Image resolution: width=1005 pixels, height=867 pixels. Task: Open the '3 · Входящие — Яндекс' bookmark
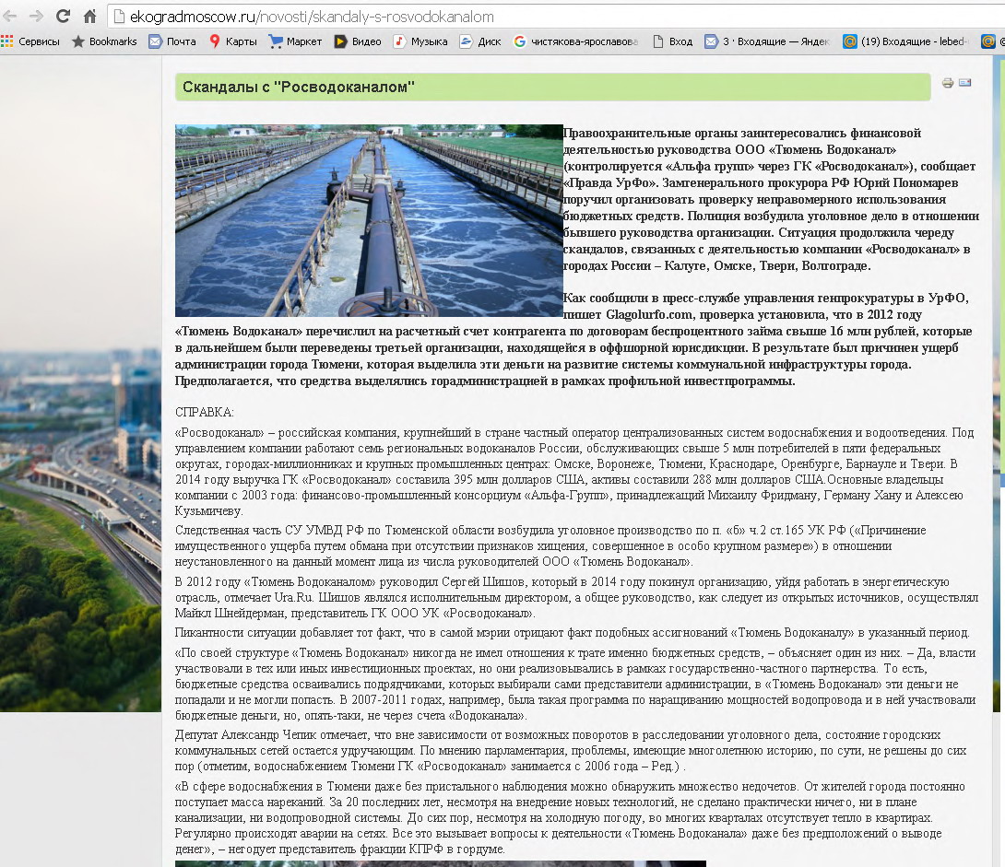tap(767, 41)
